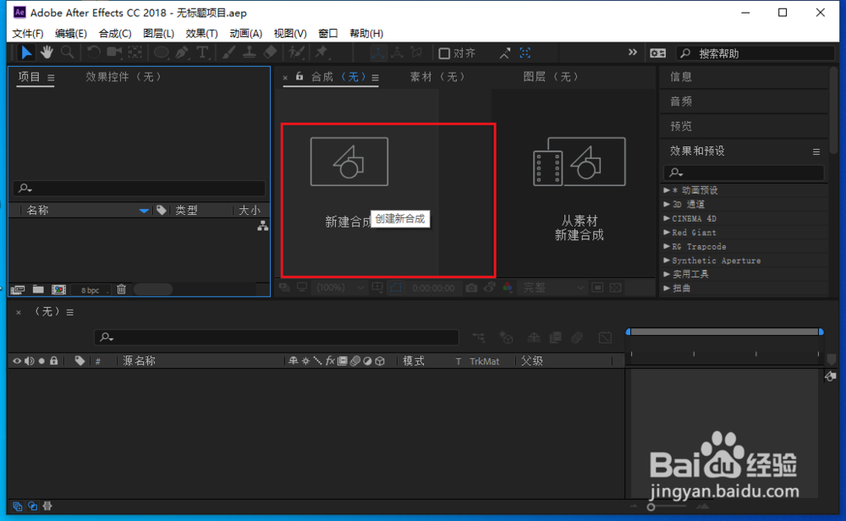This screenshot has height=521, width=846.
Task: Select the Puppet Pin tool
Action: [x=322, y=52]
